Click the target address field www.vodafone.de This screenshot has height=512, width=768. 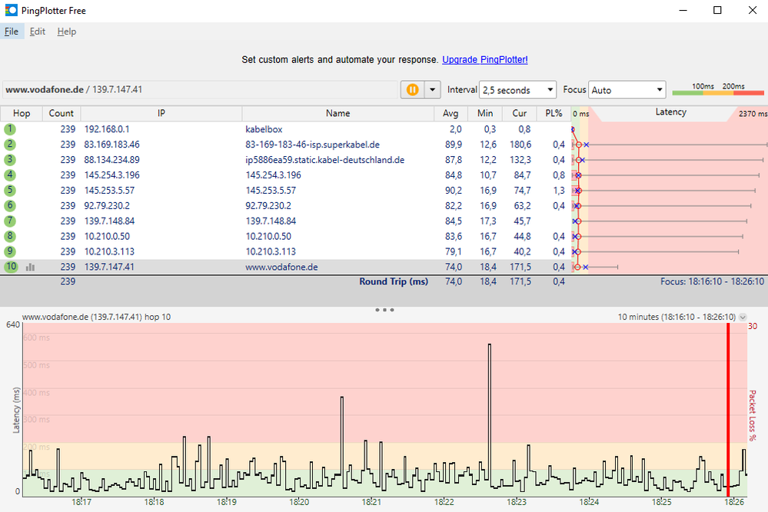point(200,90)
